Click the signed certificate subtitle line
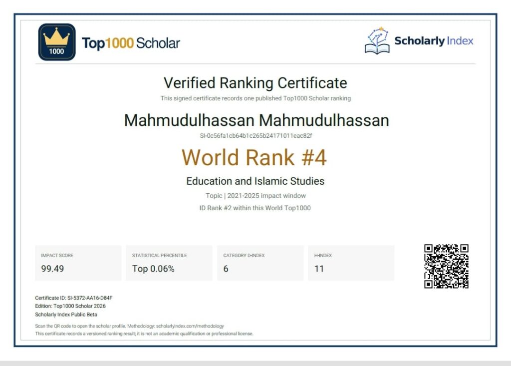This screenshot has height=366, width=511. coord(255,98)
